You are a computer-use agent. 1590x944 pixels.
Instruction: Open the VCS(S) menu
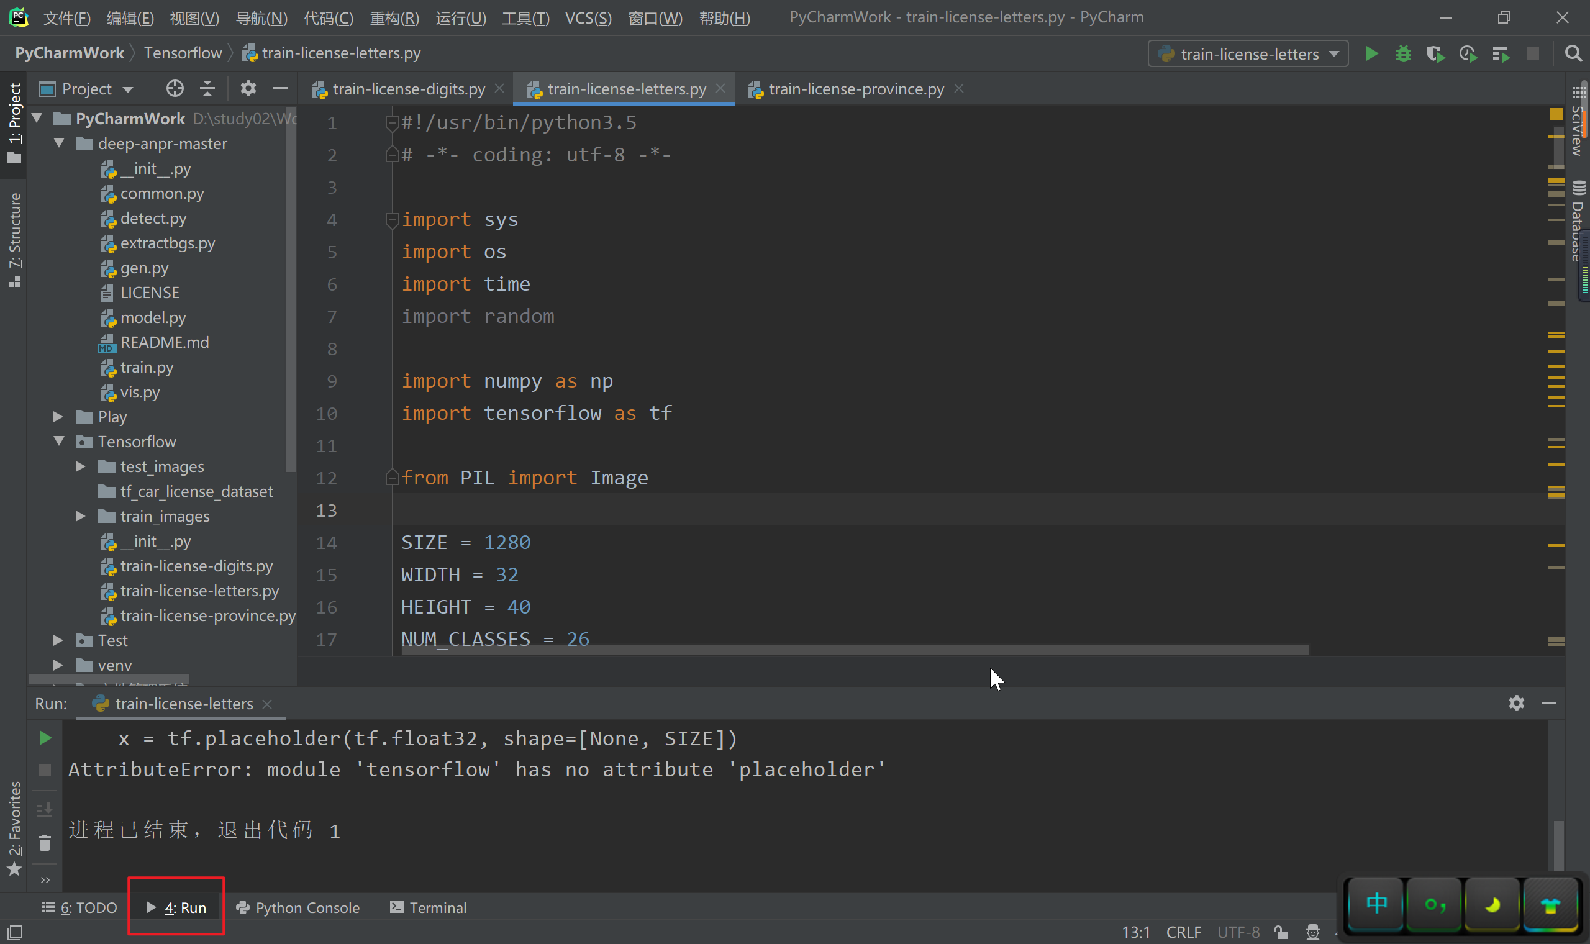(588, 18)
